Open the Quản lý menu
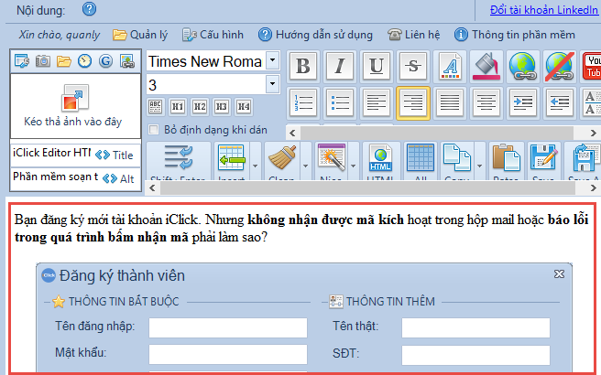 (x=140, y=35)
